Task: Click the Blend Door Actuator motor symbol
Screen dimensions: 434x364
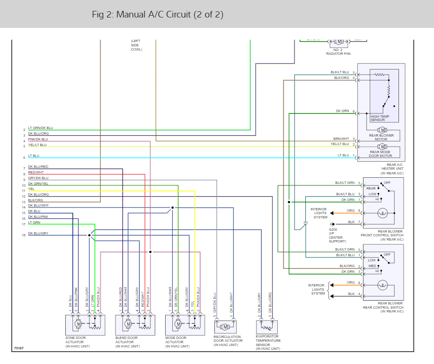Action: tap(128, 324)
